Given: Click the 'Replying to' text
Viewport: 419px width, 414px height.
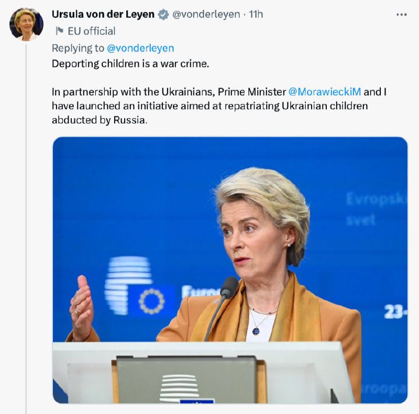Looking at the screenshot, I should (x=78, y=48).
